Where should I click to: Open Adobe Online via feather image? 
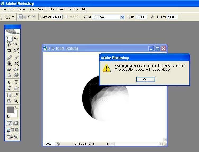tap(12, 32)
